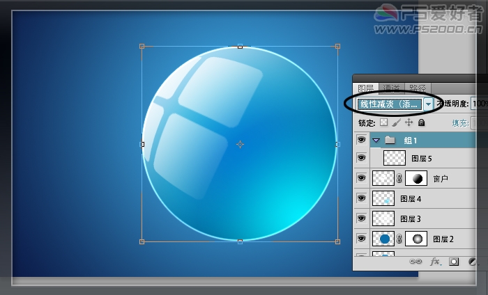This screenshot has height=295, width=488.
Task: Click the transform center reference point
Action: click(240, 144)
